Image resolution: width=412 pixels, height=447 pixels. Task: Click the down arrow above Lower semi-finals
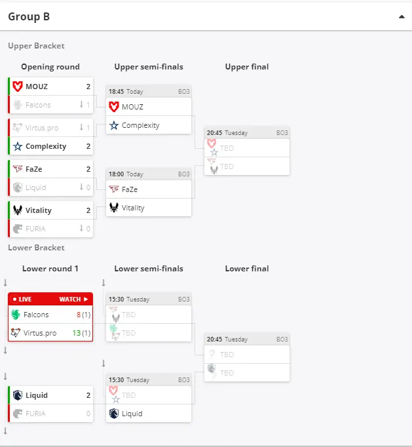point(103,282)
